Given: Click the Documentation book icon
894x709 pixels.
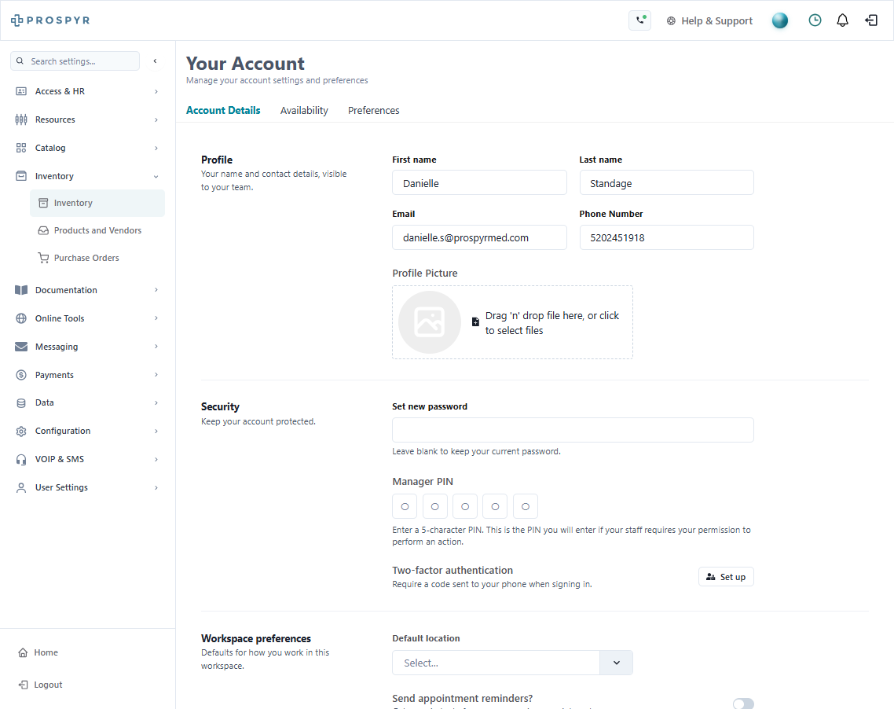Looking at the screenshot, I should click(21, 290).
